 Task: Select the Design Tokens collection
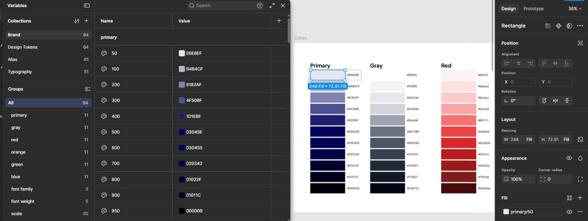[x=49, y=47]
